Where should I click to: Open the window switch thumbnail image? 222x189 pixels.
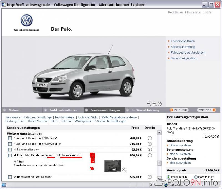[x=113, y=166]
